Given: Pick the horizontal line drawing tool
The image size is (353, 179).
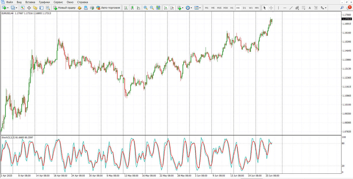Looking at the screenshot, I should pyautogui.click(x=284, y=8).
